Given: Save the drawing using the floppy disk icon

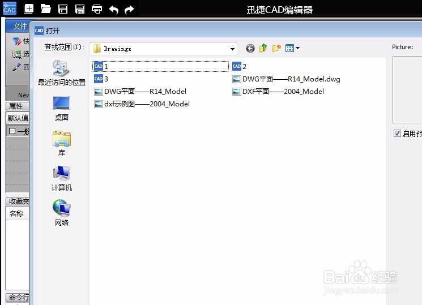Looking at the screenshot, I should click(x=63, y=9).
